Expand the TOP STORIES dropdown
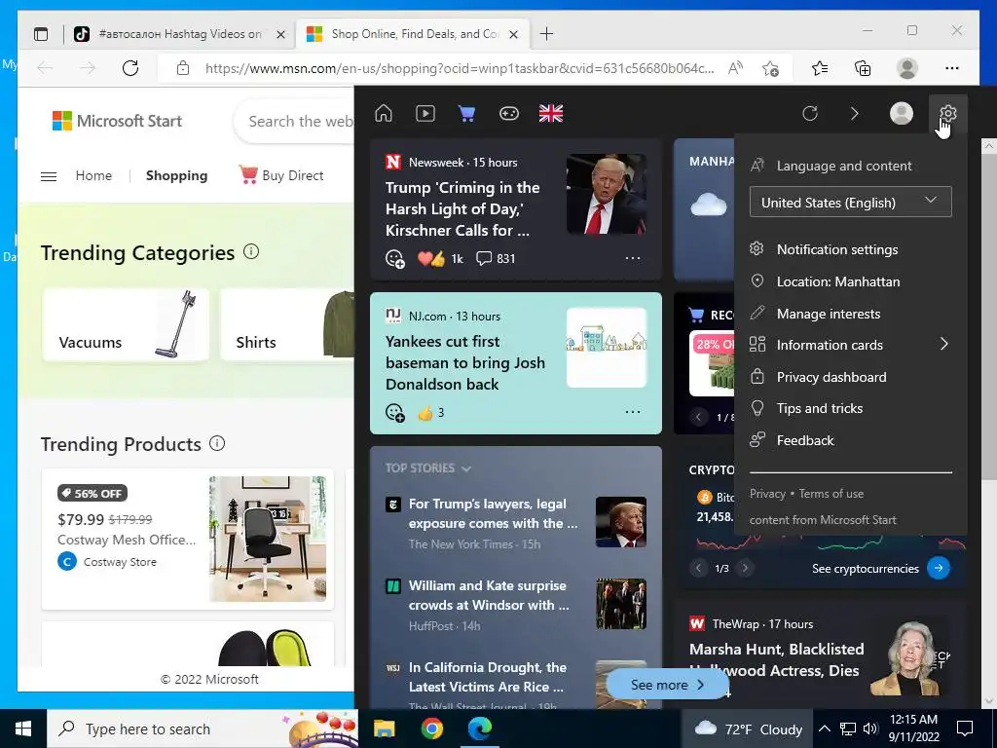 click(428, 468)
